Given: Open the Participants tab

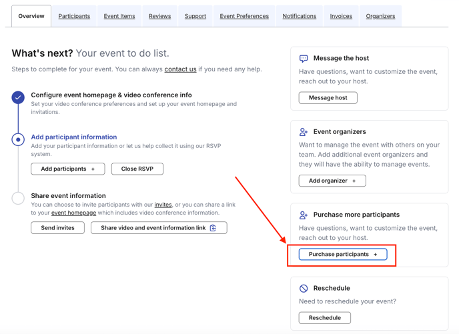Looking at the screenshot, I should pos(74,16).
